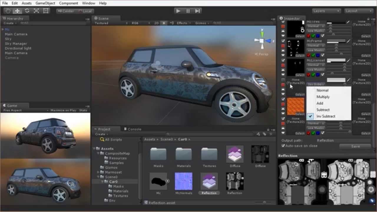Click the McLicense layer color bar swatch
The width and height of the screenshot is (377, 212).
pyautogui.click(x=336, y=60)
